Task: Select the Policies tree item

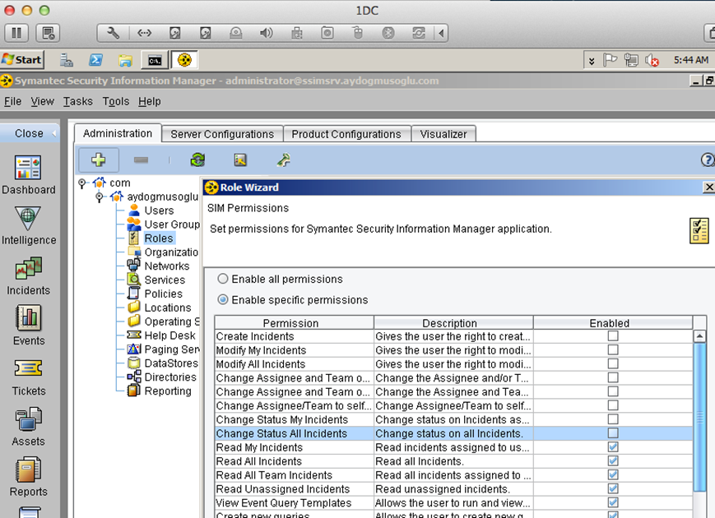Action: pyautogui.click(x=163, y=294)
